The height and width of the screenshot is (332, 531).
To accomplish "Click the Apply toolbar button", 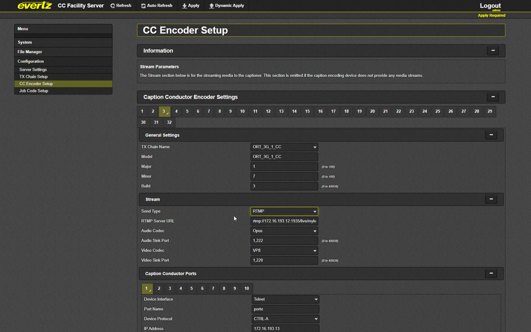I will coord(191,6).
